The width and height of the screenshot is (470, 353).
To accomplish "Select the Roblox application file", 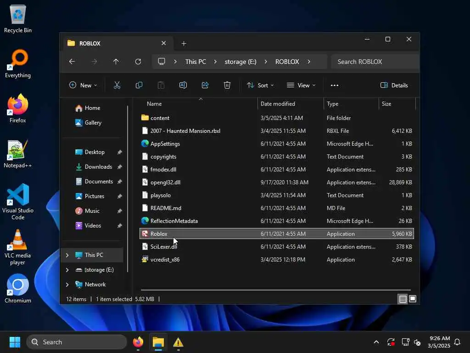I will pos(277,234).
